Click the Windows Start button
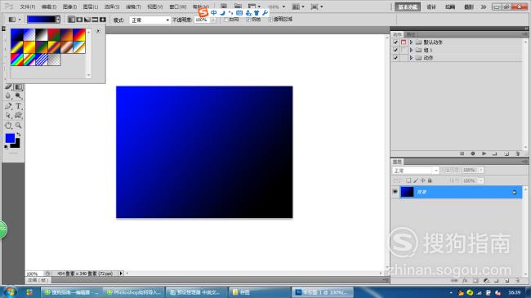The width and height of the screenshot is (531, 298). point(10,292)
